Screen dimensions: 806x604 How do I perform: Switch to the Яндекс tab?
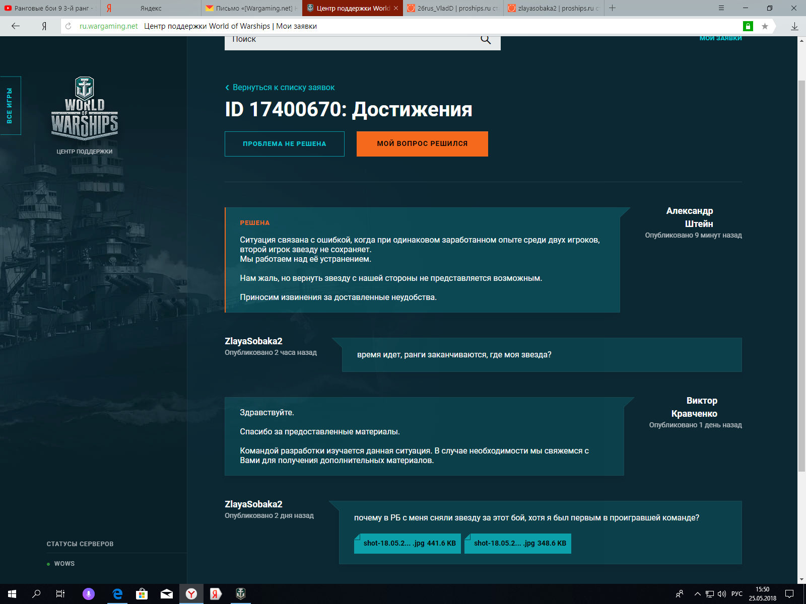coord(151,8)
